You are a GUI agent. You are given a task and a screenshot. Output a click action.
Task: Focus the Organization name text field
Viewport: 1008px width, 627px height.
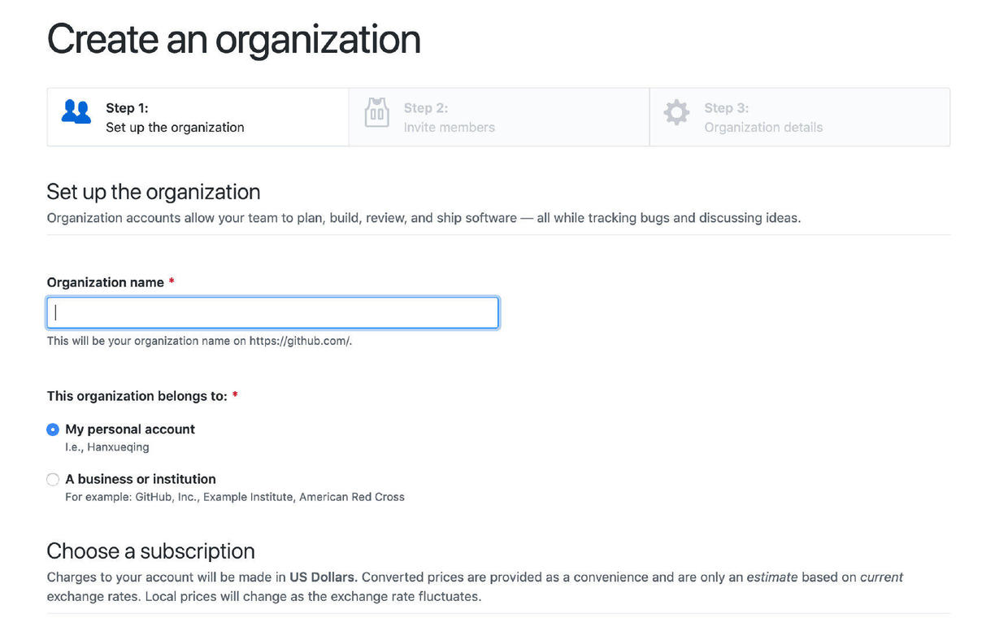[x=272, y=313]
